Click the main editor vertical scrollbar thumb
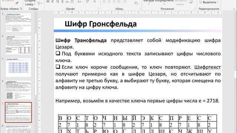This screenshot has height=133, width=237. coord(236,74)
